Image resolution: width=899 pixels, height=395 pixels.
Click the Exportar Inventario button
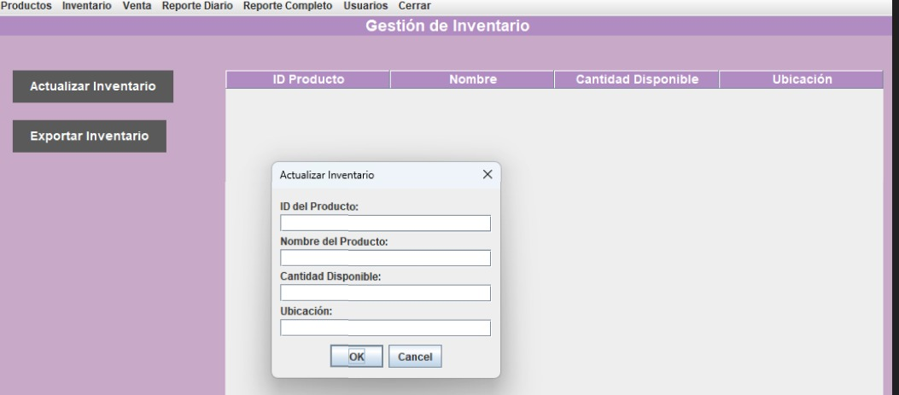(x=90, y=136)
